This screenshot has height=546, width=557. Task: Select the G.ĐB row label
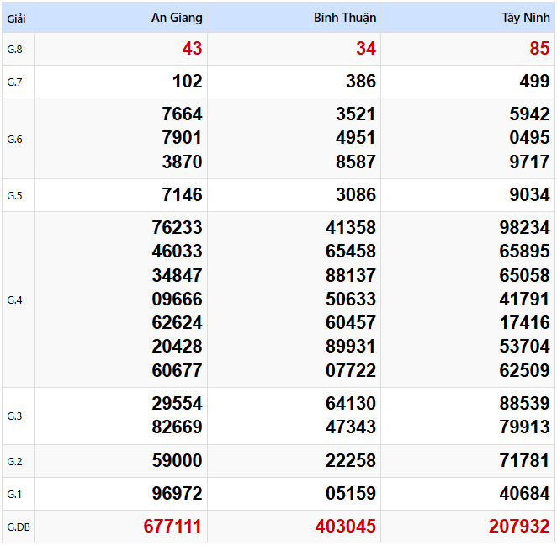pyautogui.click(x=19, y=527)
